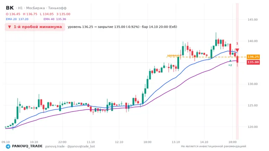Click the 'L 134.05' low value
Screen dimensions: 269x151
(x=47, y=14)
